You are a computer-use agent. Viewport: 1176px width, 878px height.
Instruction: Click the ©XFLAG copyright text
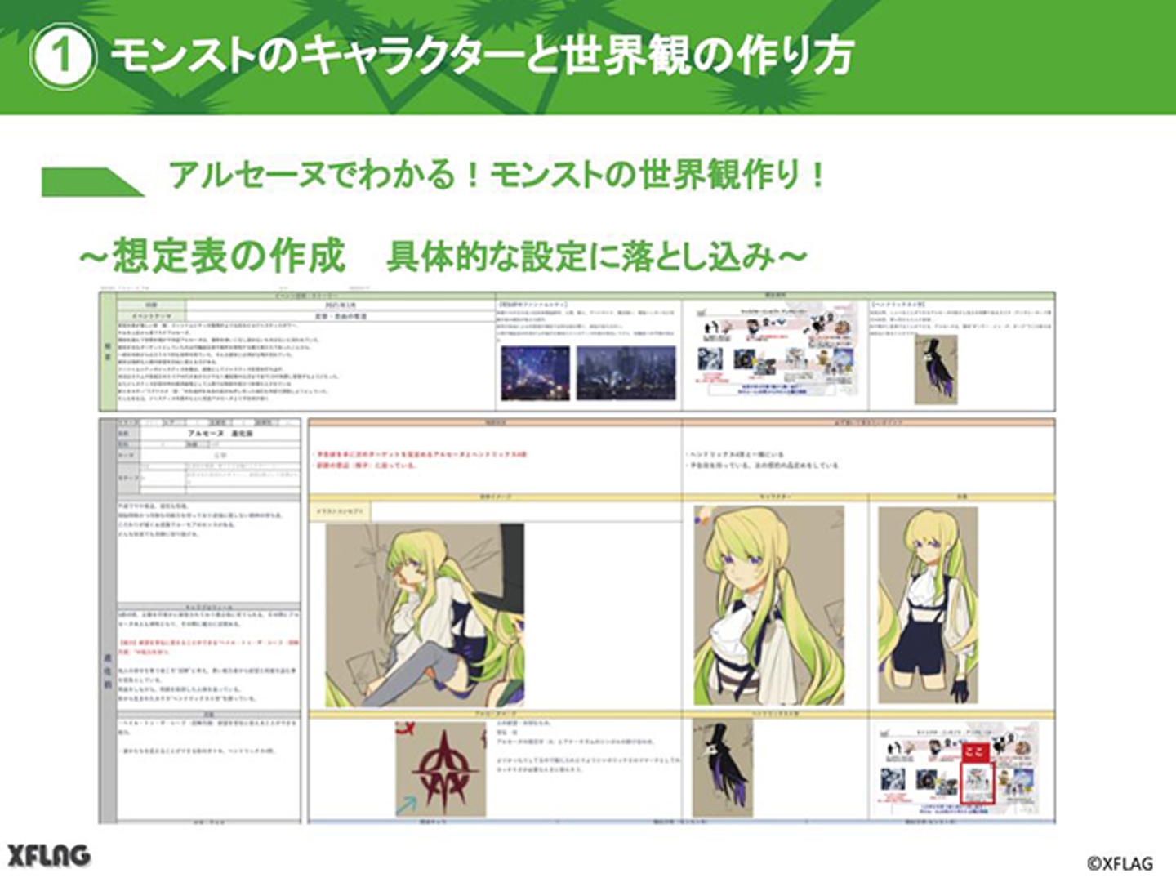coord(1120,863)
